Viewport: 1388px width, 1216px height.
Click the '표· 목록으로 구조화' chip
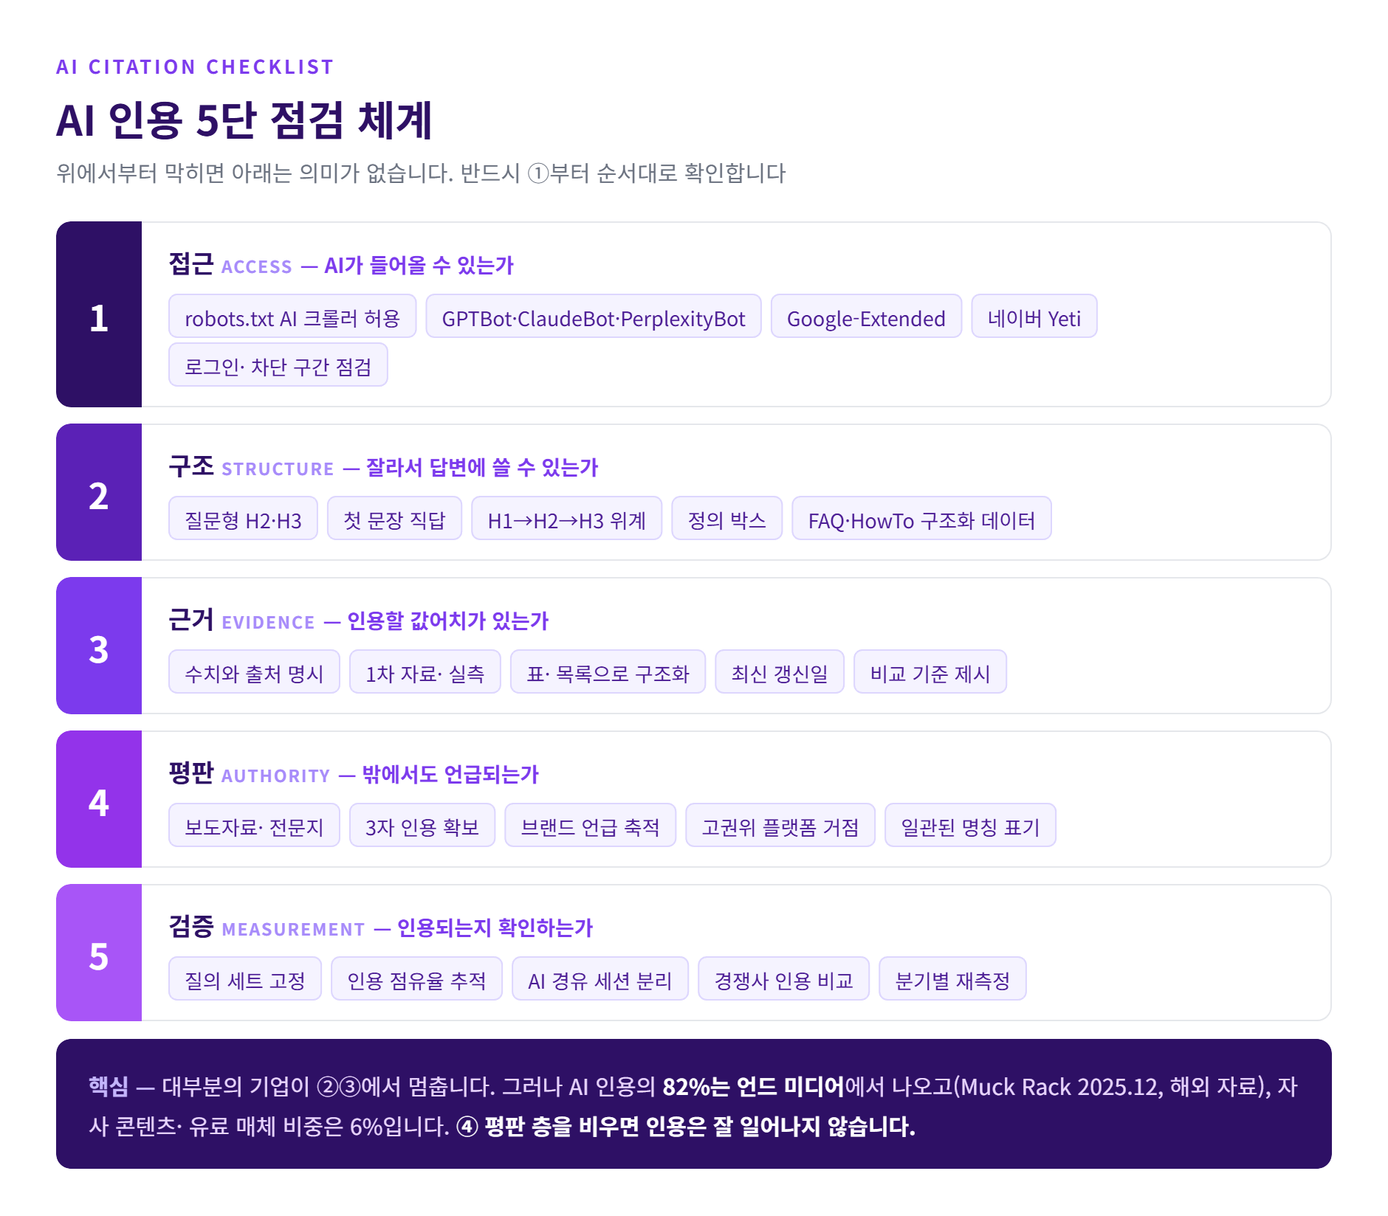pyautogui.click(x=608, y=671)
